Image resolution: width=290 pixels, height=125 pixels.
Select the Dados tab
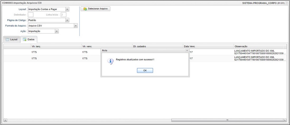[29, 40]
